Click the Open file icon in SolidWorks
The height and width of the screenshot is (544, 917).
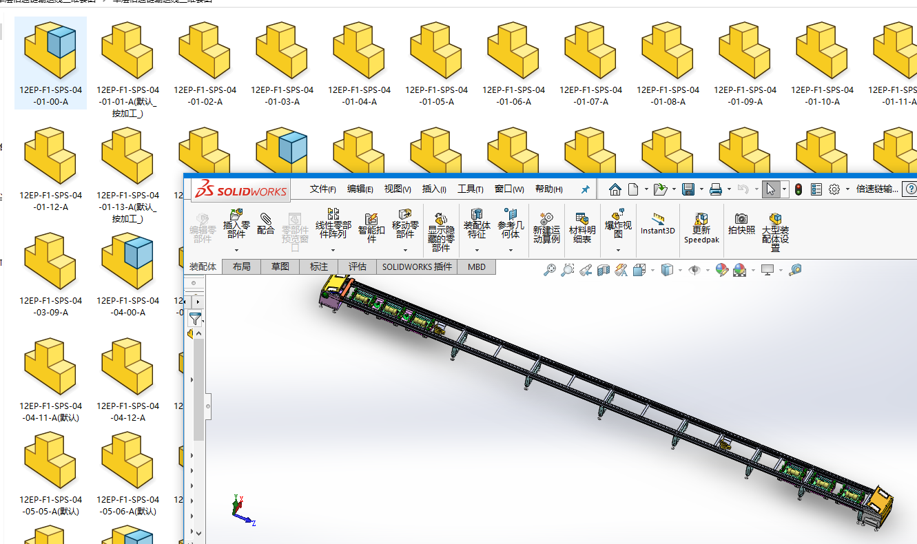tap(660, 189)
